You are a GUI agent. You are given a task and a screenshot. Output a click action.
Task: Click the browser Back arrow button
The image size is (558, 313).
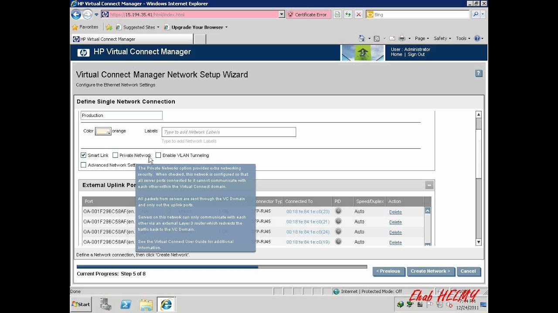(x=76, y=14)
